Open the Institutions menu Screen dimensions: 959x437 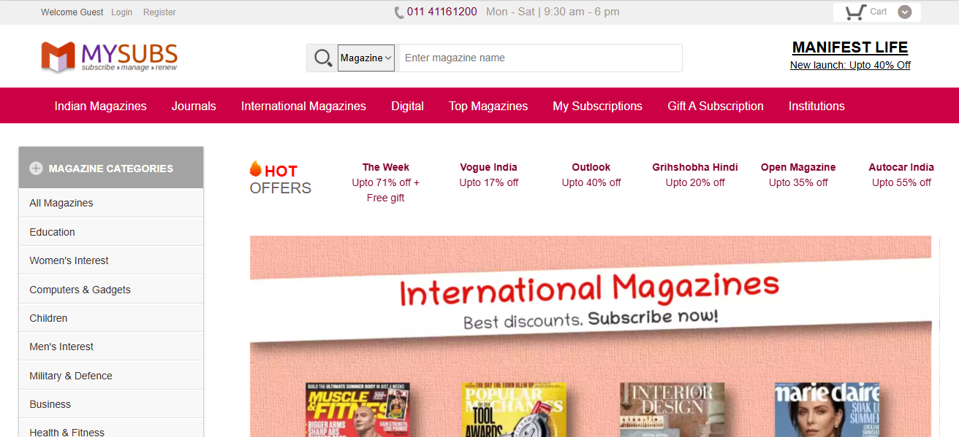coord(816,106)
